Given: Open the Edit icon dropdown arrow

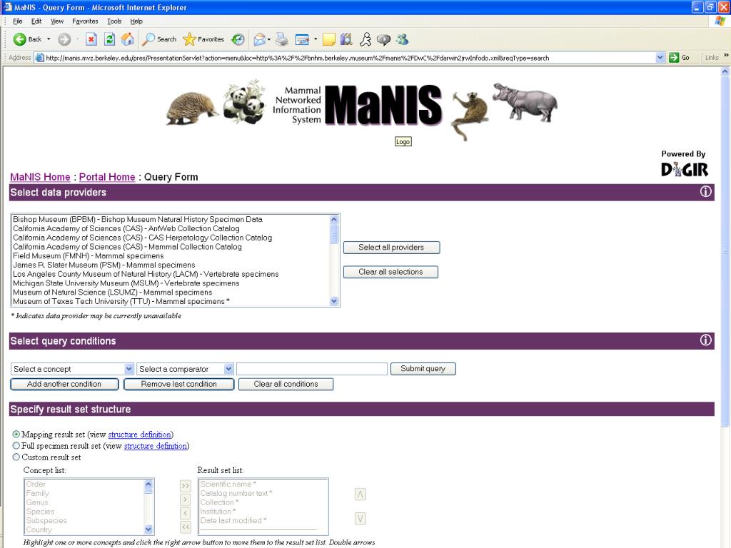Looking at the screenshot, I should click(316, 40).
